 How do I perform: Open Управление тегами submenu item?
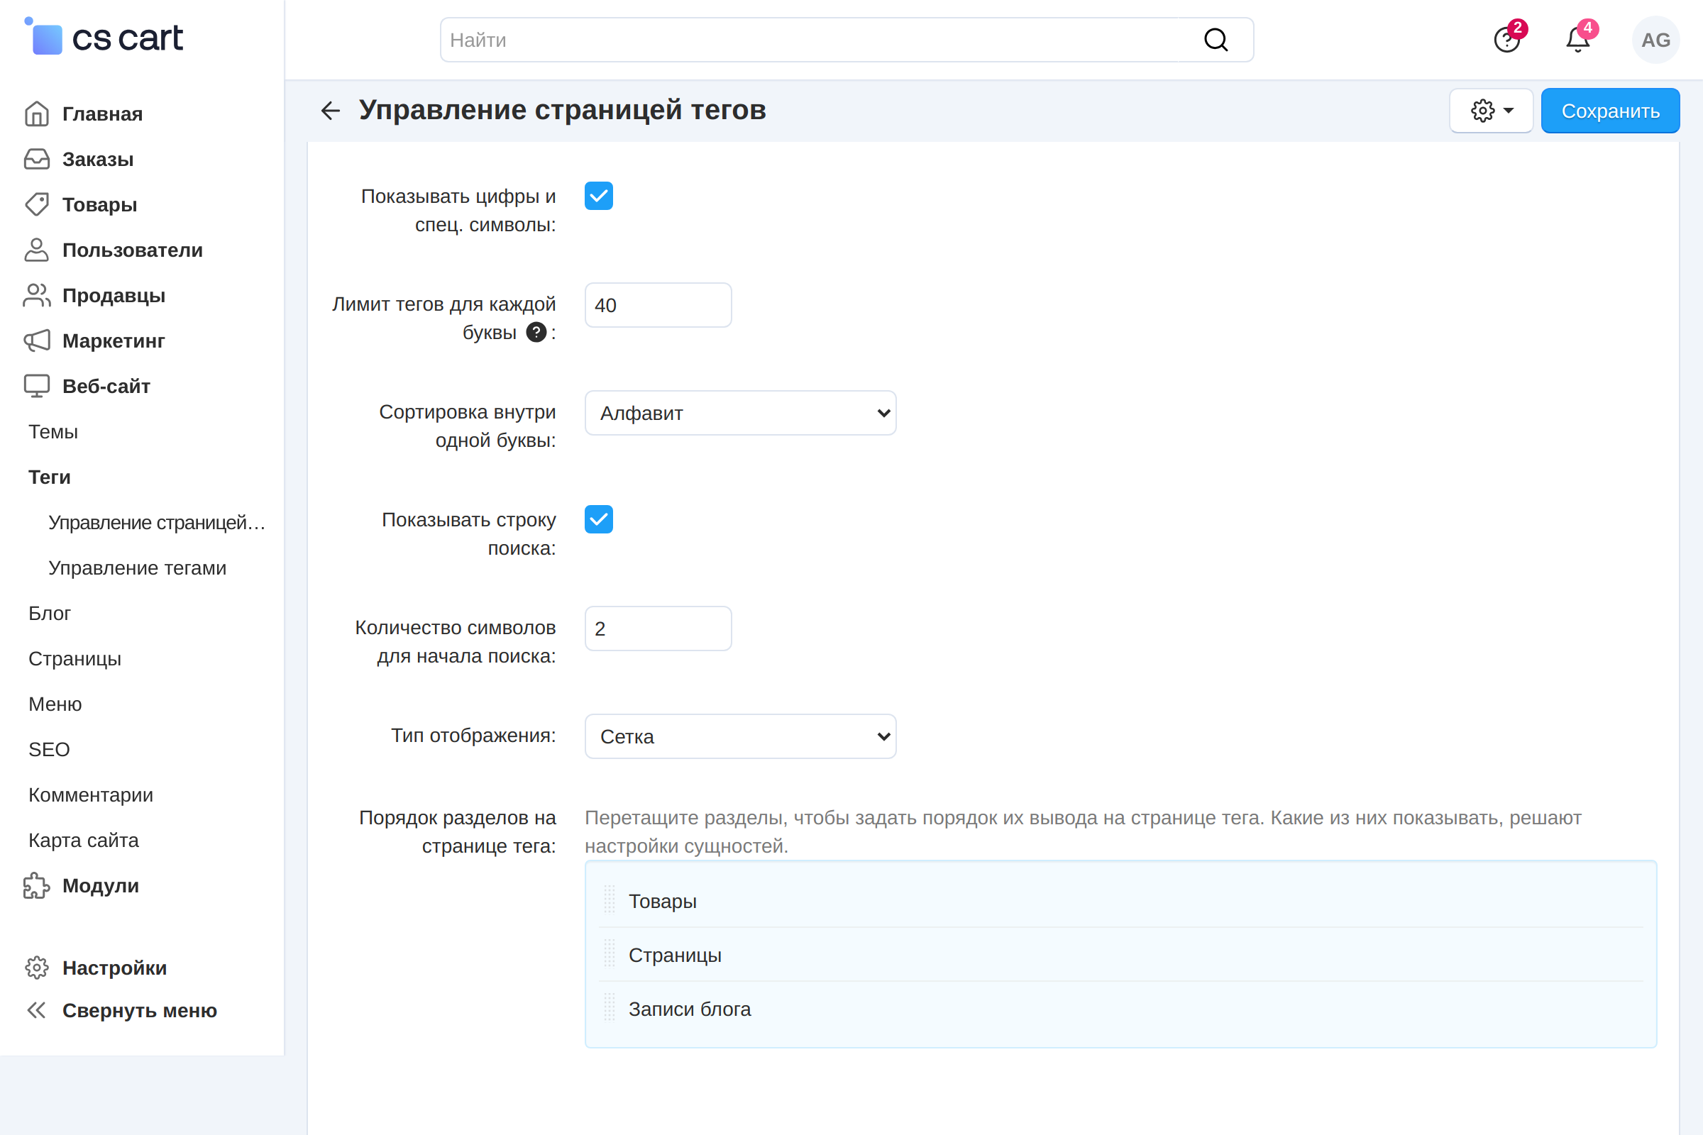click(x=137, y=568)
